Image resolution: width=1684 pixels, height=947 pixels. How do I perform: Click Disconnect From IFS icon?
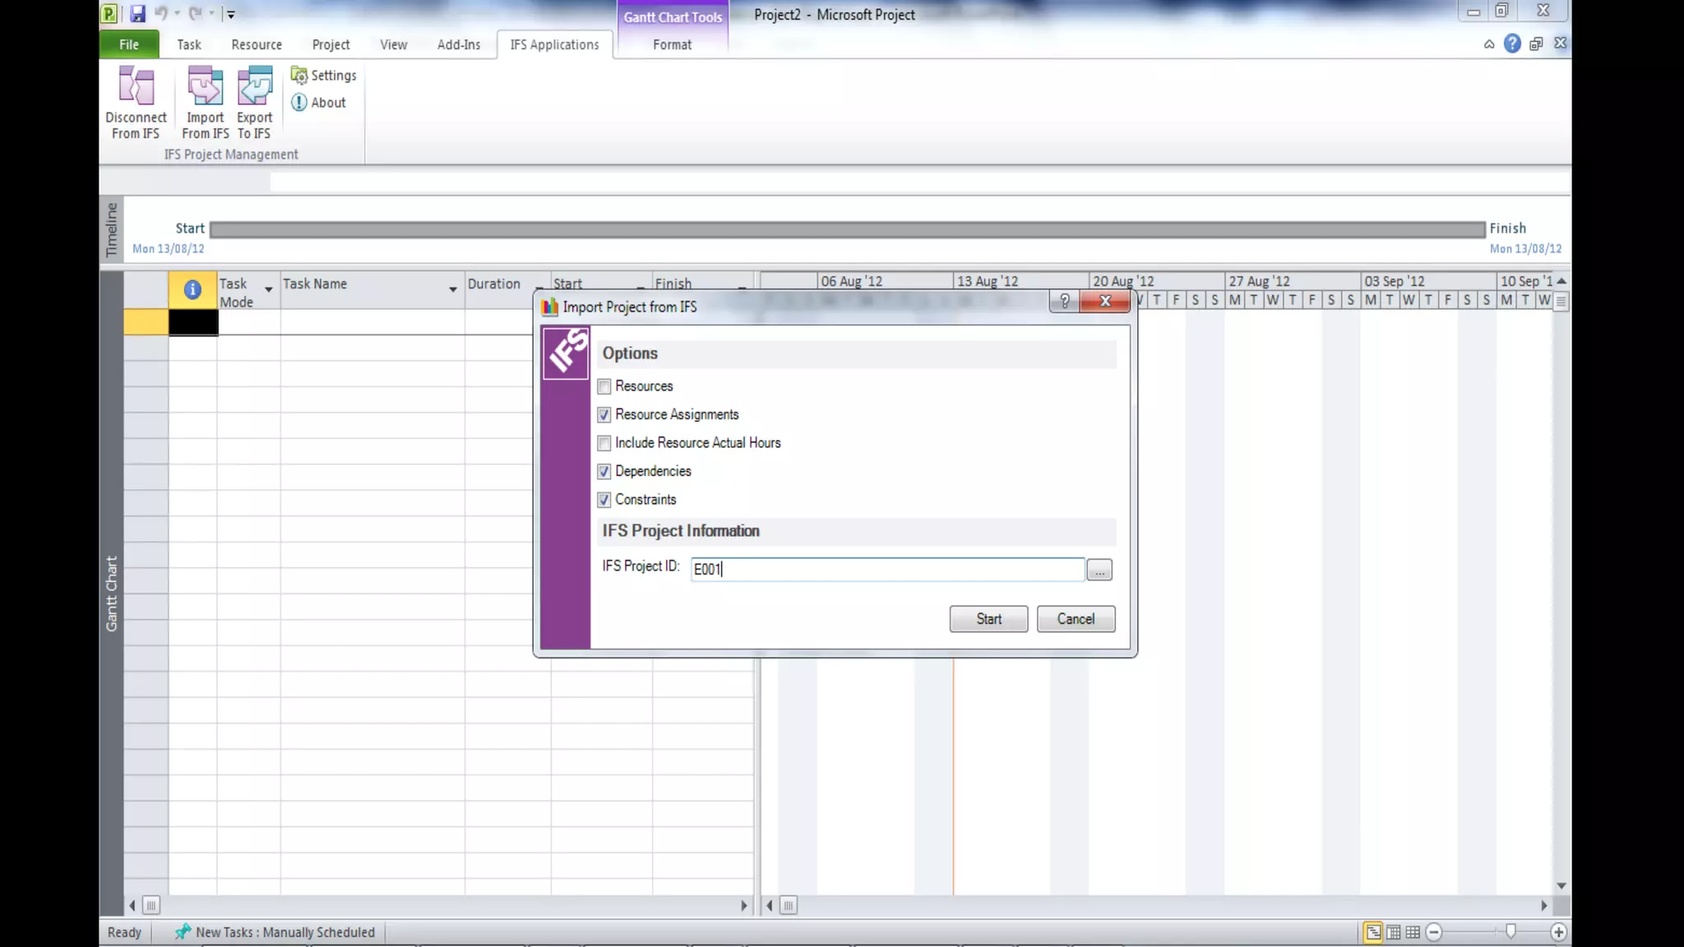point(136,87)
